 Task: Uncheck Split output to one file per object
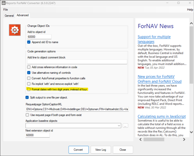pos(27,97)
